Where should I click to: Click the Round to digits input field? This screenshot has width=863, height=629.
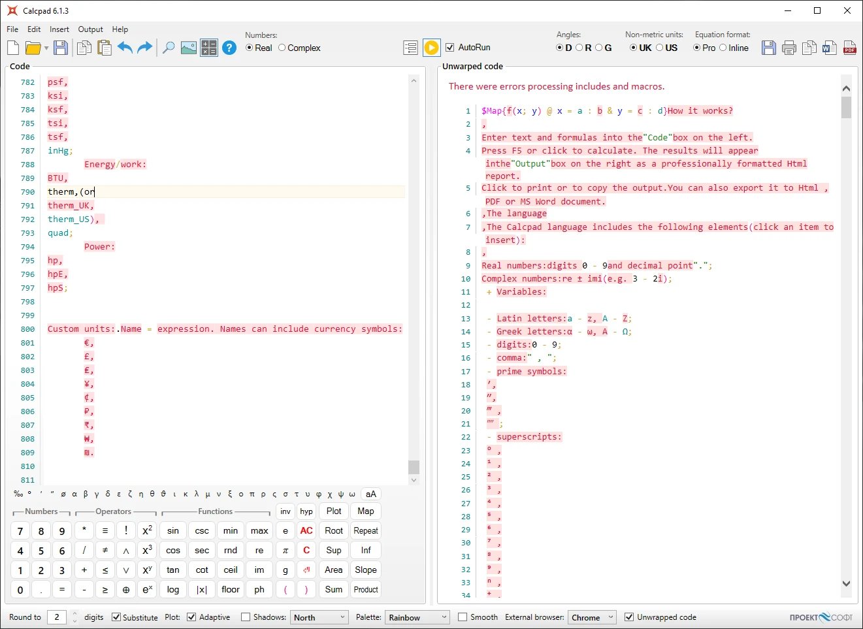57,617
